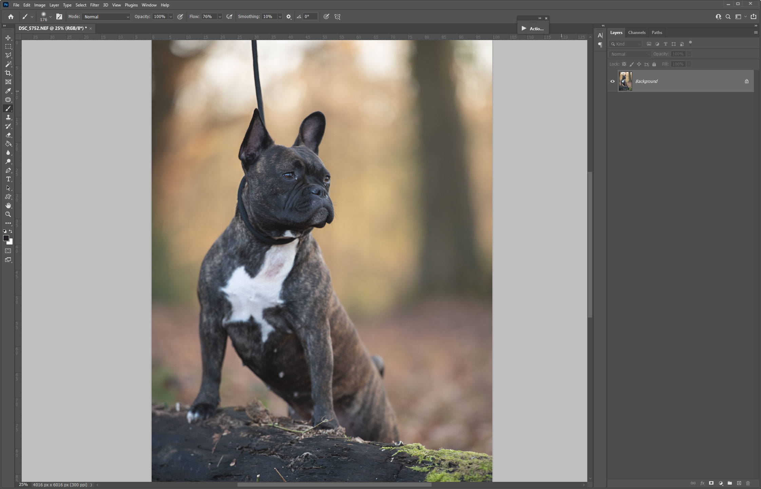
Task: Select the Eraser tool
Action: (x=8, y=135)
